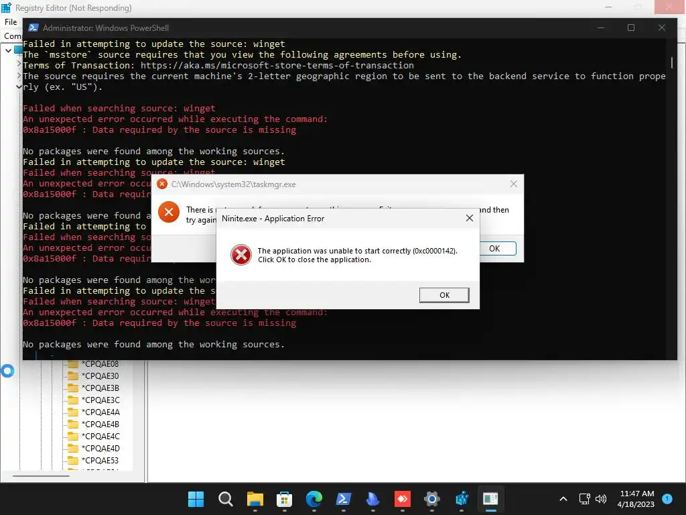The width and height of the screenshot is (686, 515).
Task: Click the PowerShell window vertical scrollbar thumb
Action: (671, 62)
